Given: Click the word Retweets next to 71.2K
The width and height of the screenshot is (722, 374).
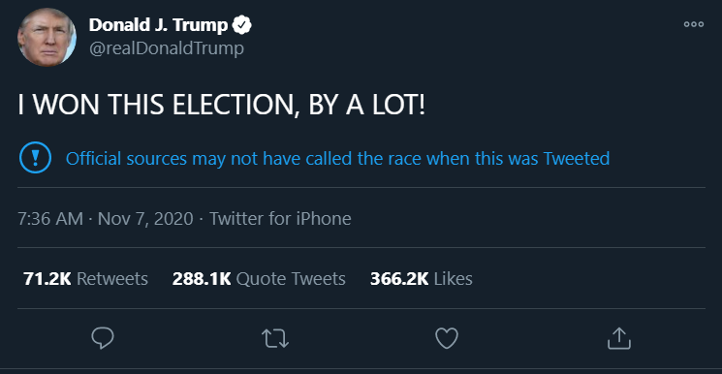Looking at the screenshot, I should (x=112, y=279).
